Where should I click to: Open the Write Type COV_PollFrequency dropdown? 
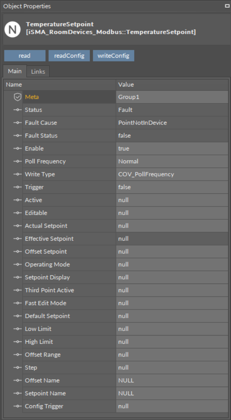click(x=172, y=174)
